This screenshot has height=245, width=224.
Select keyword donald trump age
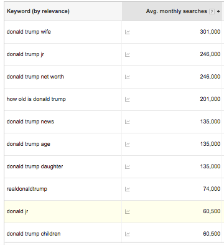click(29, 144)
